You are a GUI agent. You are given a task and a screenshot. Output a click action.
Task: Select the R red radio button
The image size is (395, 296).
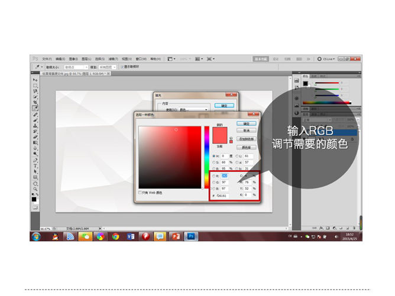[214, 176]
